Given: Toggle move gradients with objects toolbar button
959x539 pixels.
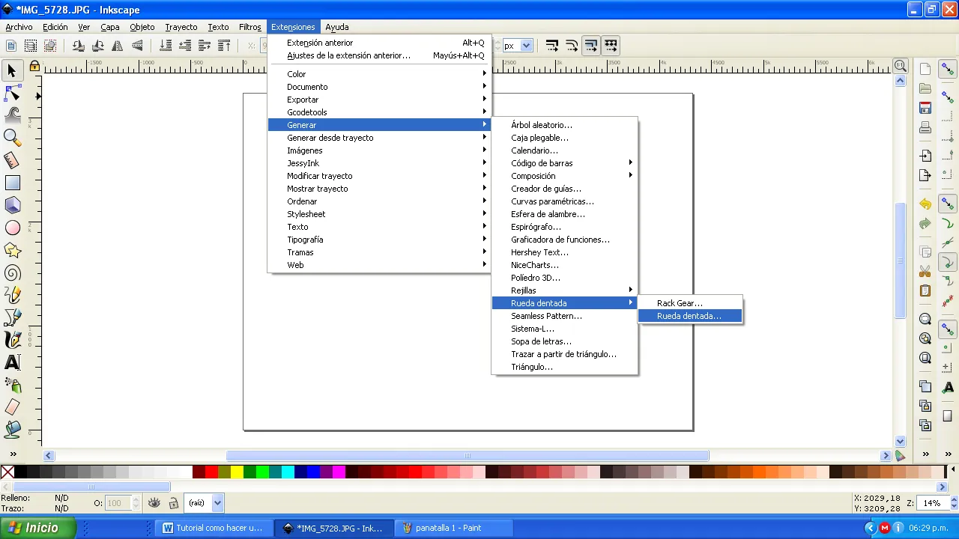Looking at the screenshot, I should (591, 46).
